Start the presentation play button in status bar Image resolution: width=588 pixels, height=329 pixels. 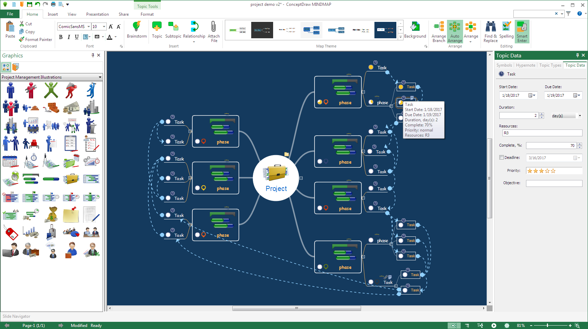[x=494, y=326]
